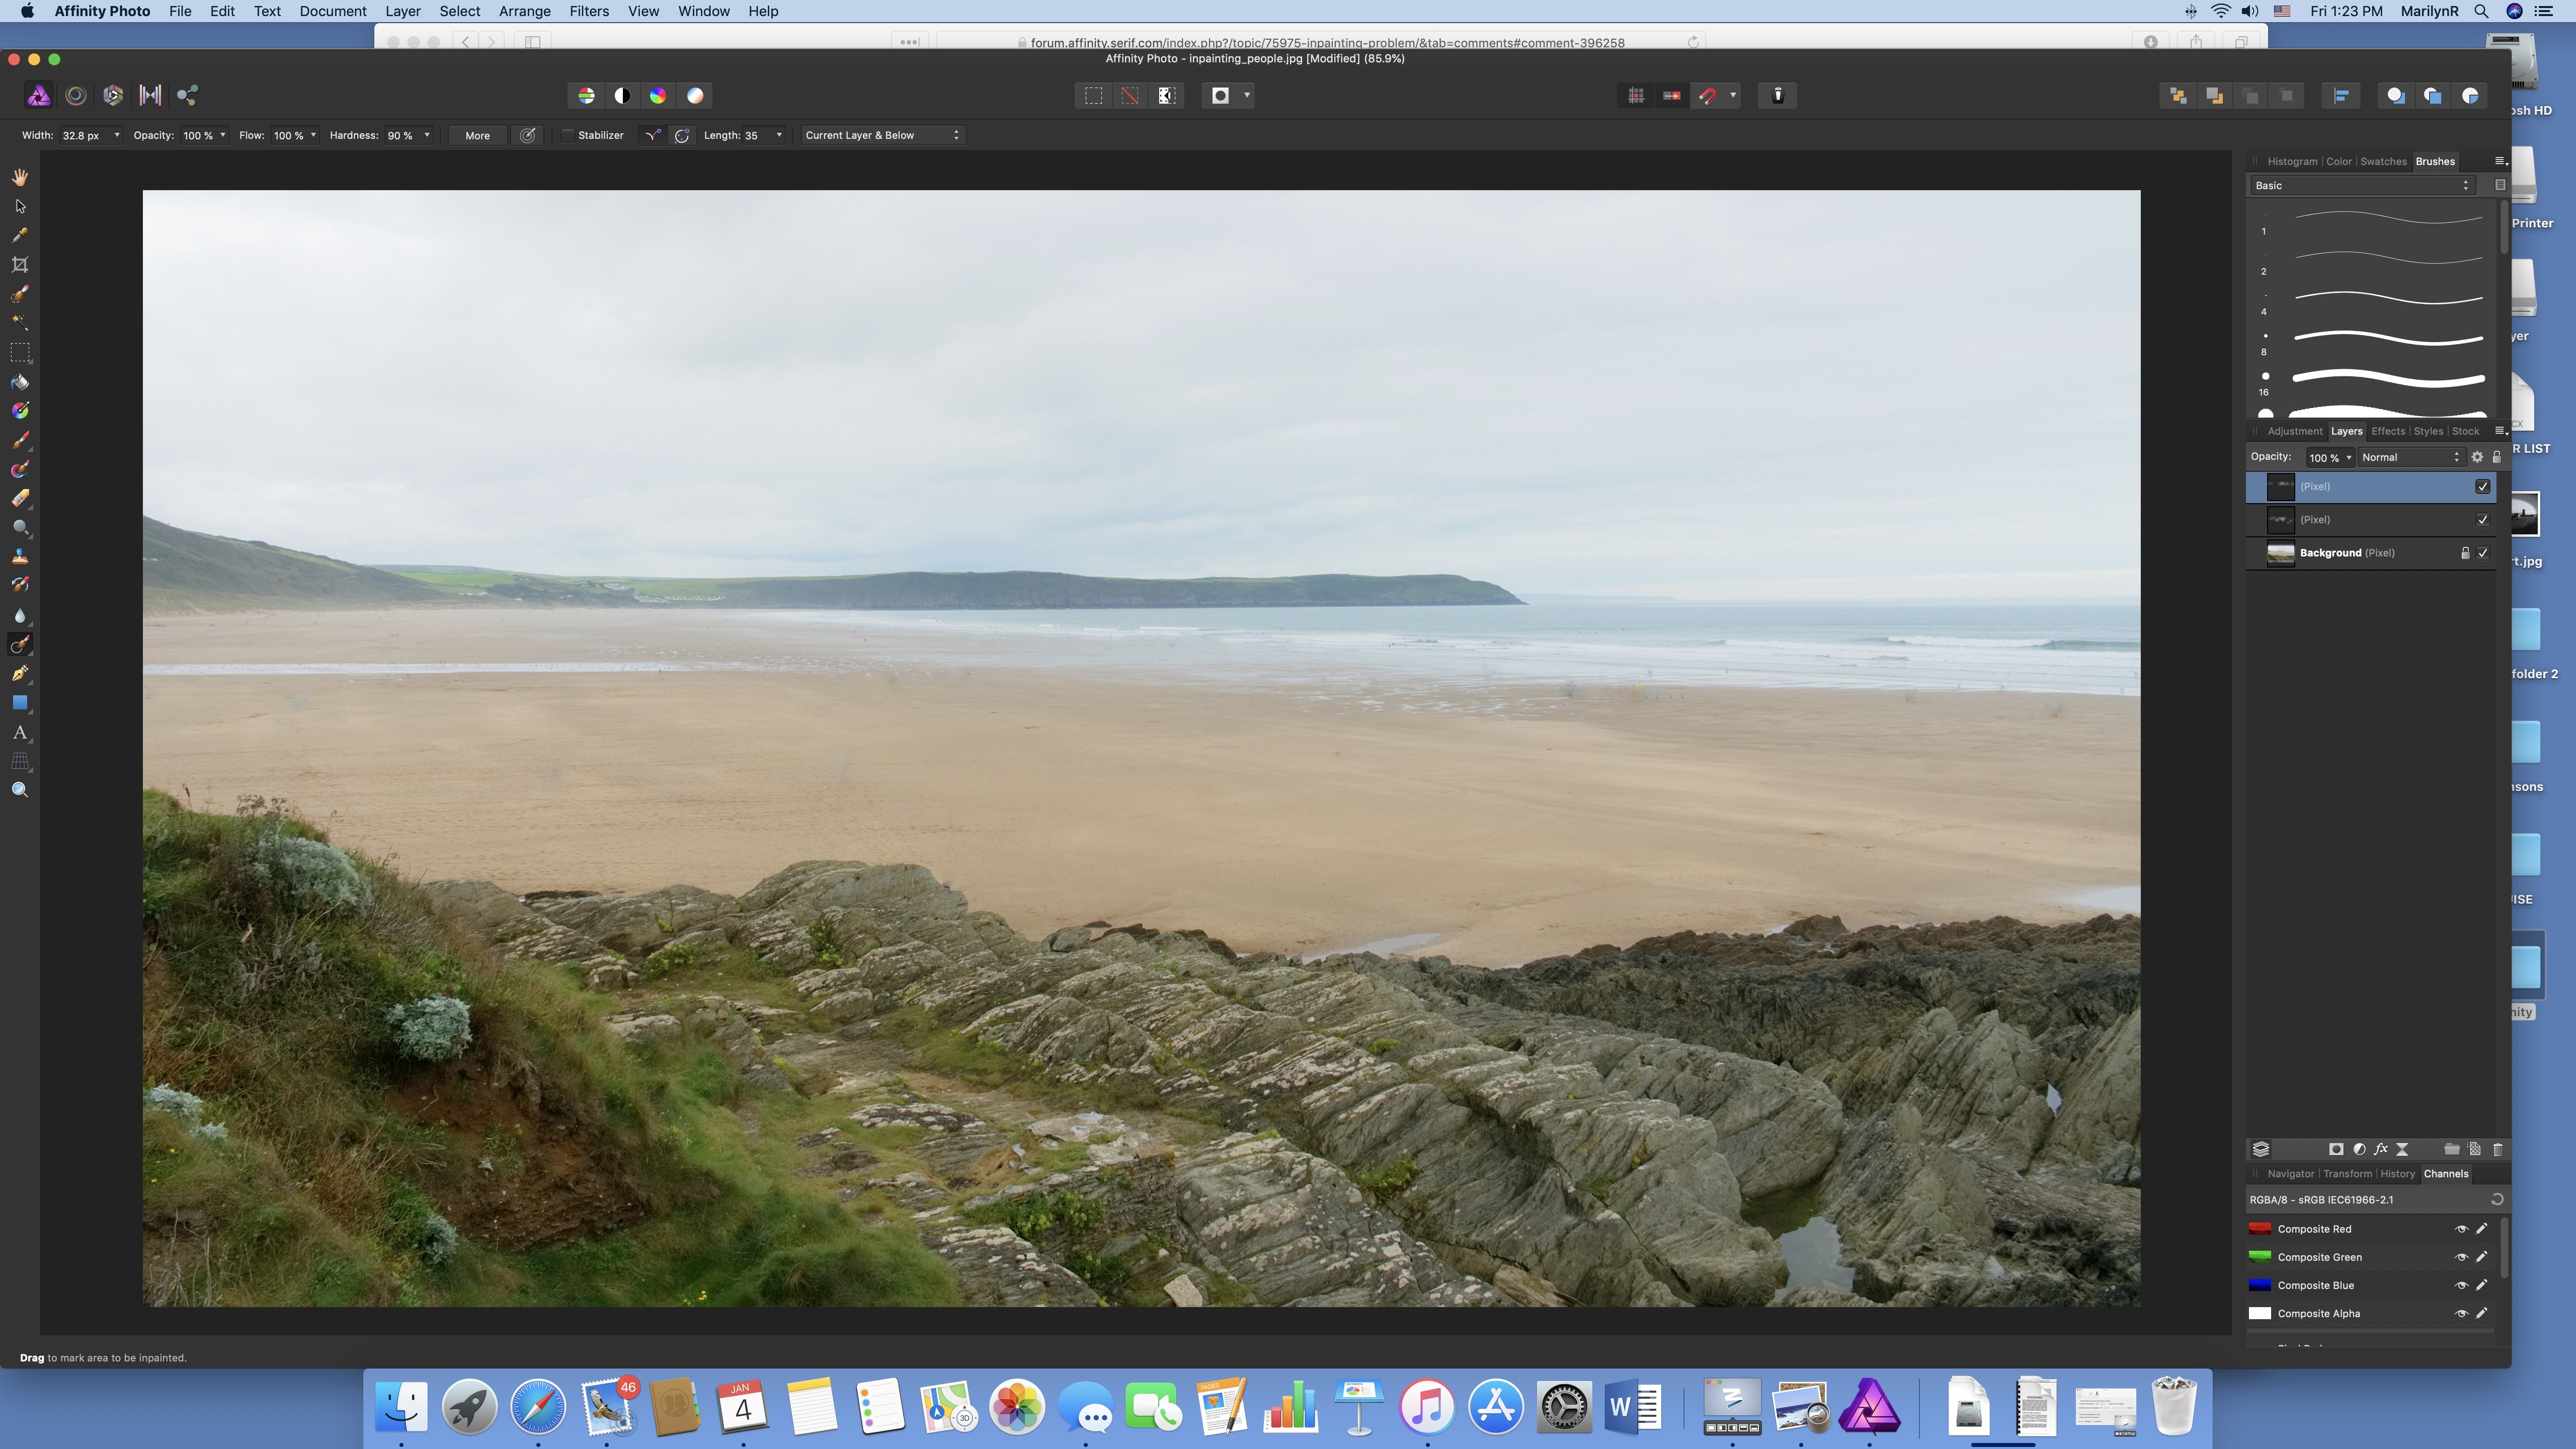This screenshot has height=1449, width=2576.
Task: Click the Spotlight search icon in menu bar
Action: point(2482,11)
